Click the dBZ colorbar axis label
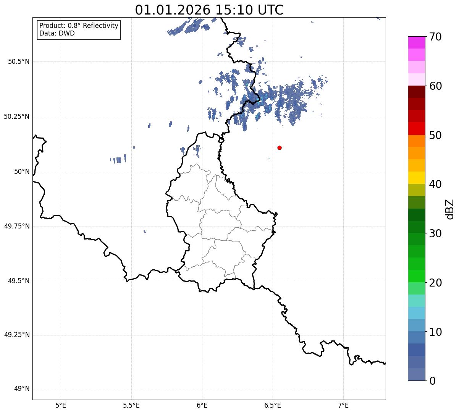Viewport: 459px width, 413px height. click(449, 209)
